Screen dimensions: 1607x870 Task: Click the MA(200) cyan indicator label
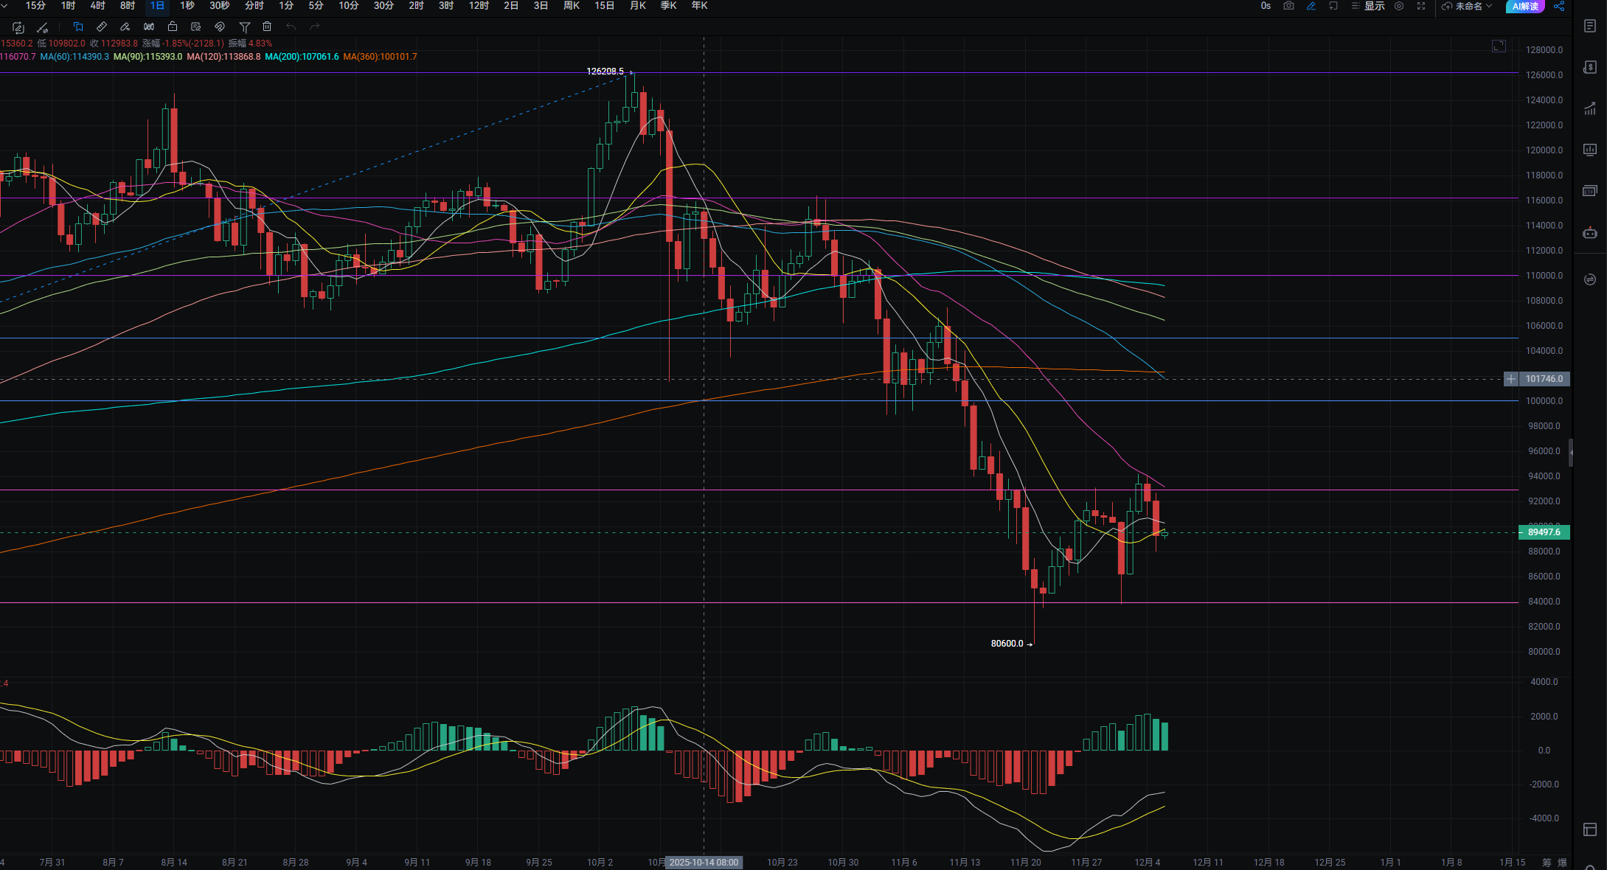(x=302, y=57)
